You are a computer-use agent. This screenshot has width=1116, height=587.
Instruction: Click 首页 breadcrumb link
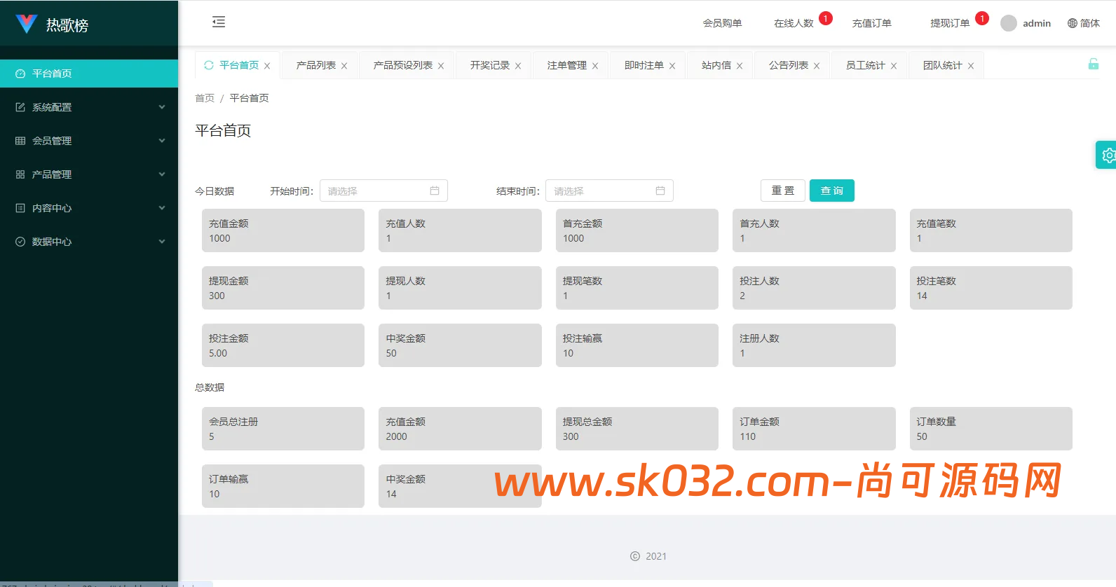[205, 98]
